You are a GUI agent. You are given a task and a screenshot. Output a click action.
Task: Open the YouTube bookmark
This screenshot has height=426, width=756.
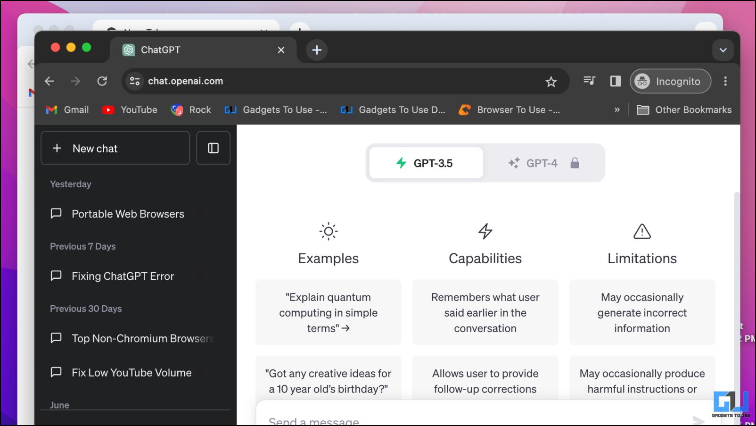click(x=130, y=110)
